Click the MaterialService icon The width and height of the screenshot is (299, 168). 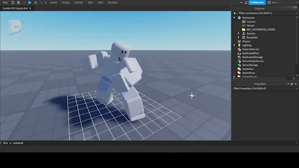(239, 49)
